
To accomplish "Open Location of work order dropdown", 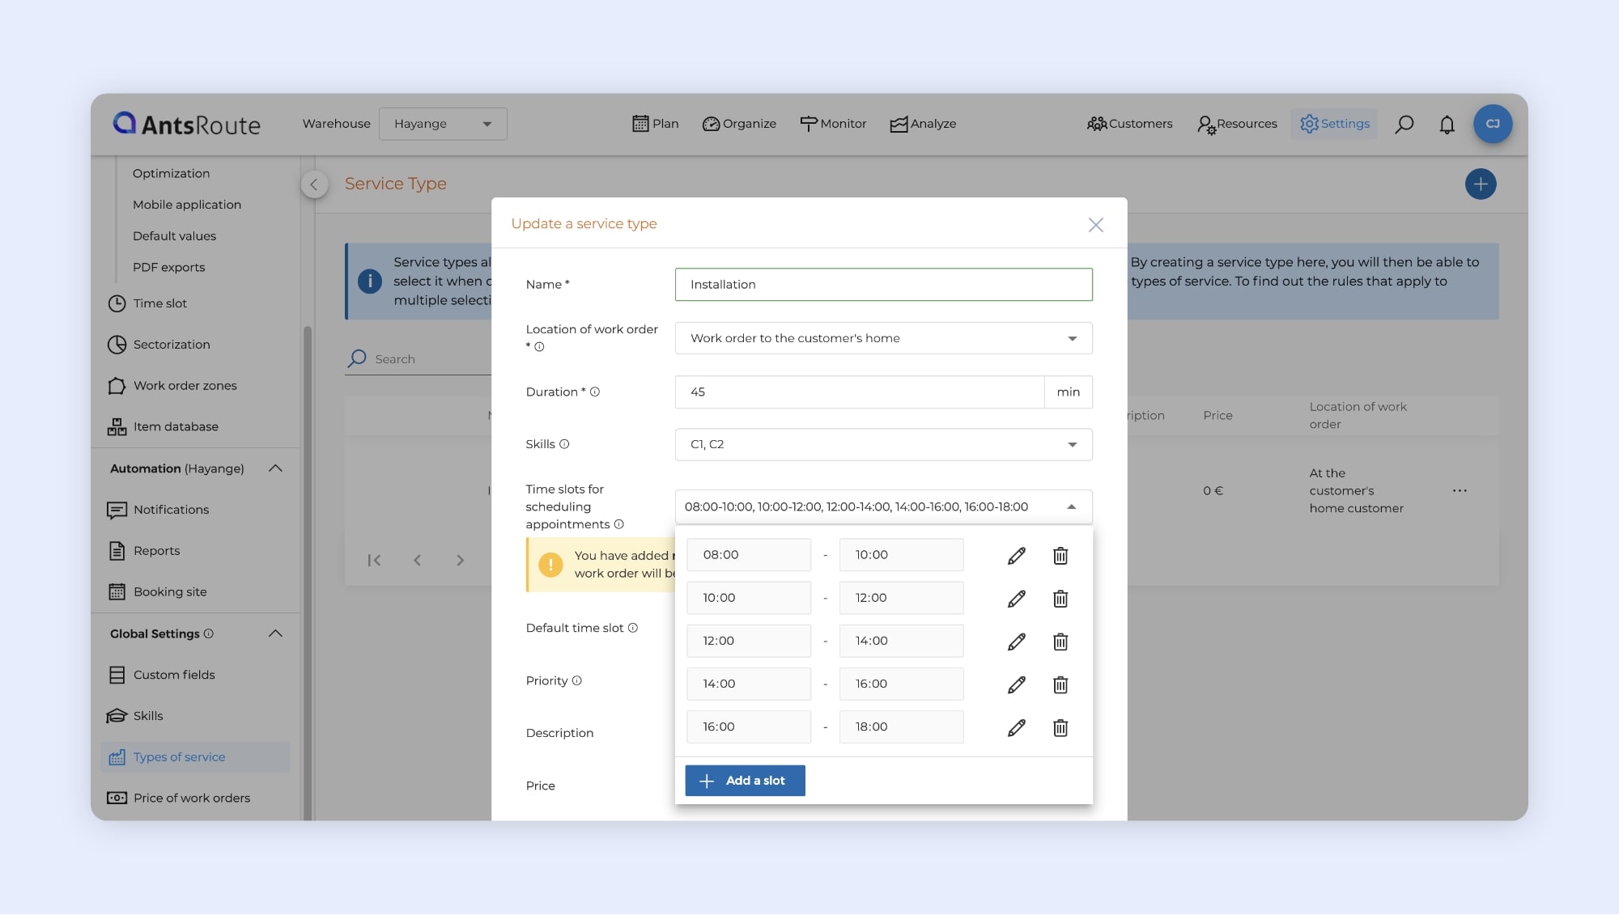I will pos(883,338).
